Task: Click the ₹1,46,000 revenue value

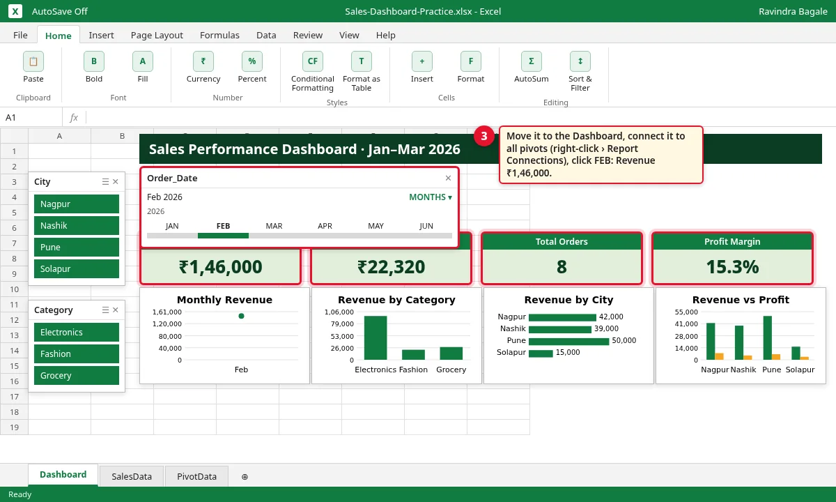Action: [x=220, y=267]
